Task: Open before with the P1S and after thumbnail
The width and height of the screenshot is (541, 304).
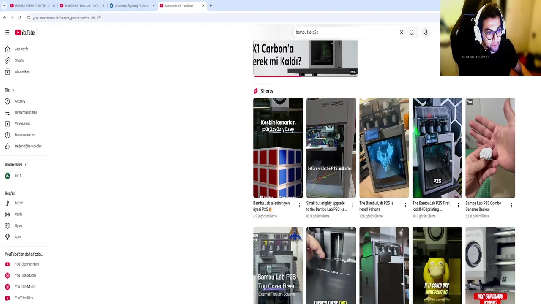Action: click(331, 148)
